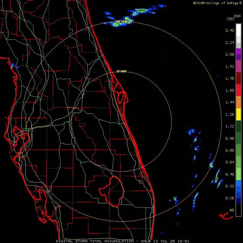Click the KMLB radar site identifier
The width and height of the screenshot is (243, 243).
point(146,241)
